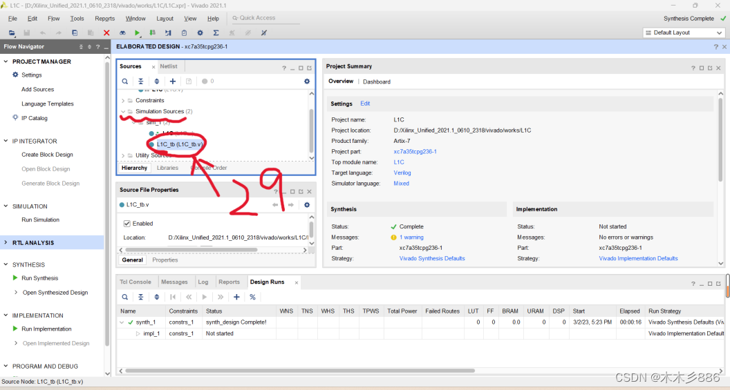730x390 pixels.
Task: Search within the Sources panel
Action: pyautogui.click(x=124, y=81)
